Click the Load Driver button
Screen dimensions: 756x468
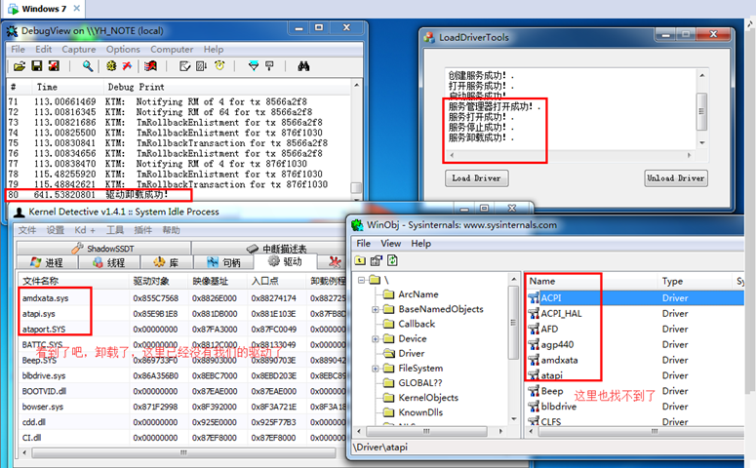click(476, 177)
